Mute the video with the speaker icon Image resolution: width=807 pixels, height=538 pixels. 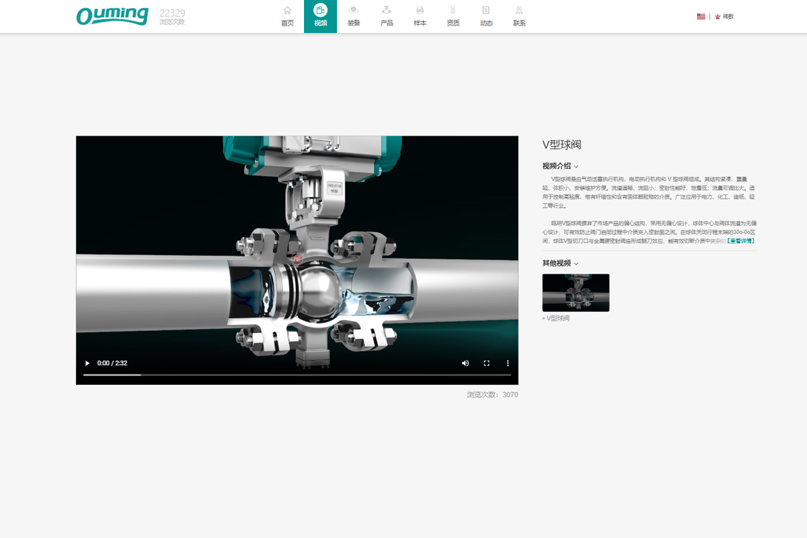click(x=465, y=363)
